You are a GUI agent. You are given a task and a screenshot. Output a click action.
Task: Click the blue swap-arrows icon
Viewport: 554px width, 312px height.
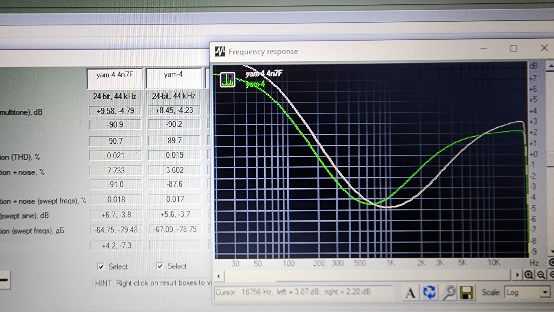[x=429, y=293]
